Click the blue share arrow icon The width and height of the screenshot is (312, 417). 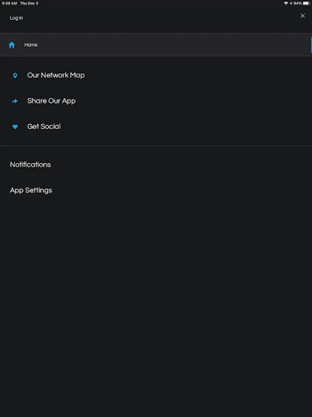pyautogui.click(x=15, y=101)
